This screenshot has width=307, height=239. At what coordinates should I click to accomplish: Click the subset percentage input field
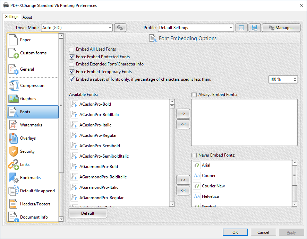281,79
